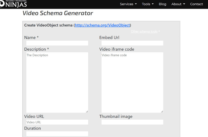
Task: Follow the schema.org/VideoObject link
Action: (102, 25)
